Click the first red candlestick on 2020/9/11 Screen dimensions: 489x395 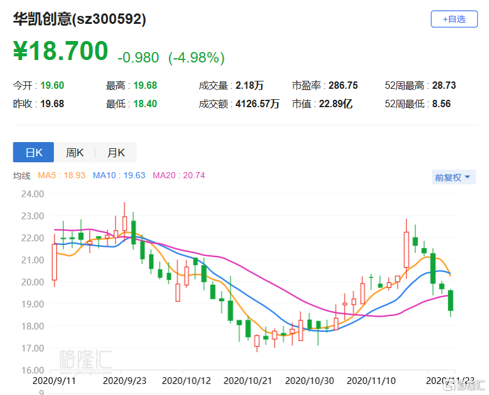(x=55, y=262)
